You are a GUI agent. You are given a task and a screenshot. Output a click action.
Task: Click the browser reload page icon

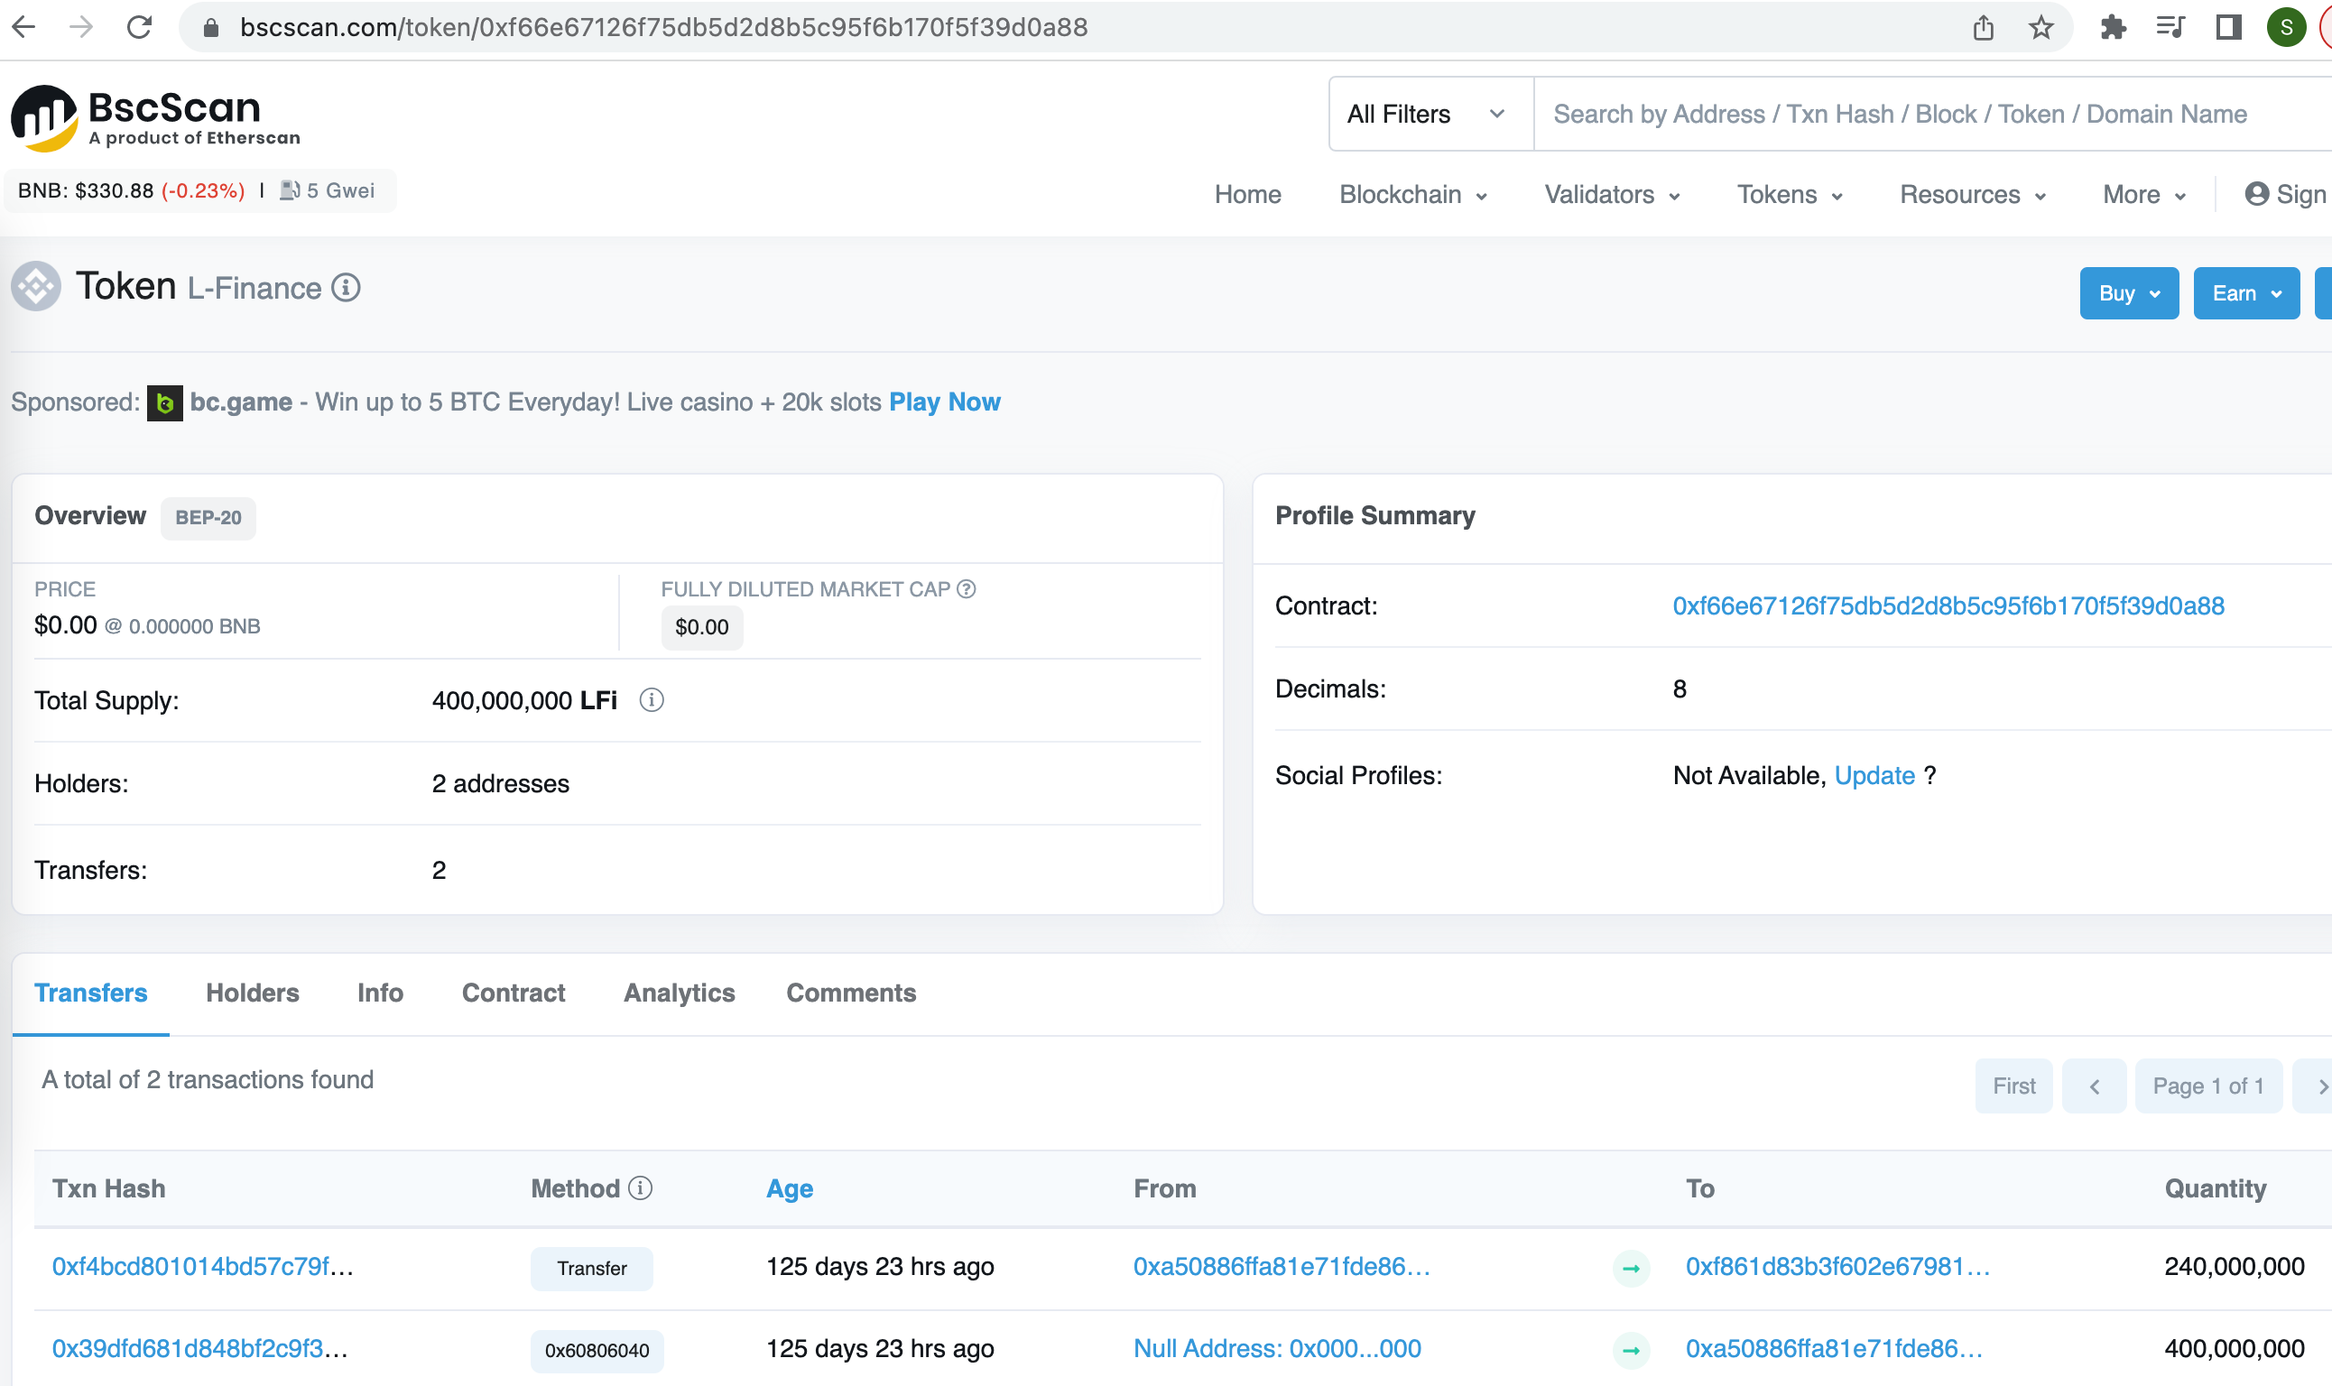point(139,27)
